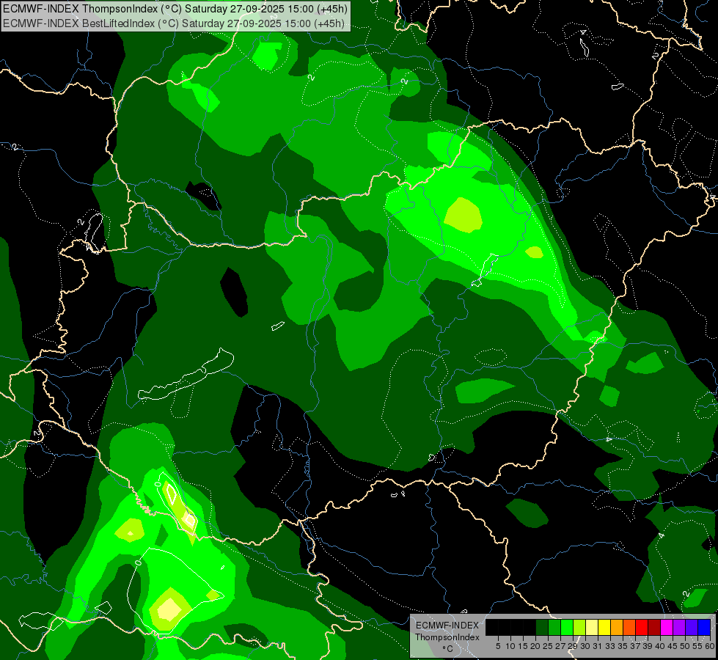Click the legend label 'ThompsonIndex'
Image resolution: width=718 pixels, height=660 pixels.
[x=447, y=637]
